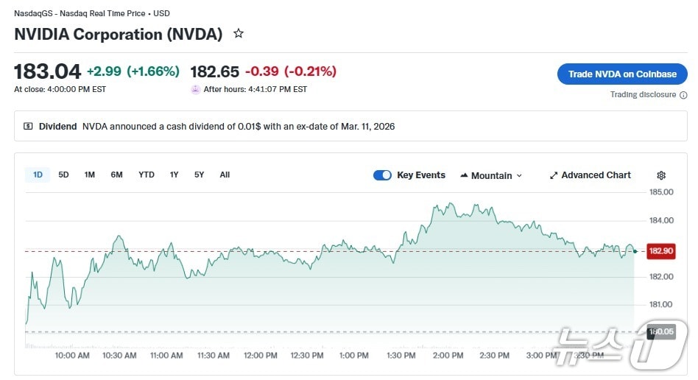698x380 pixels.
Task: Click the Advanced Chart expand arrows icon
Action: pyautogui.click(x=554, y=175)
